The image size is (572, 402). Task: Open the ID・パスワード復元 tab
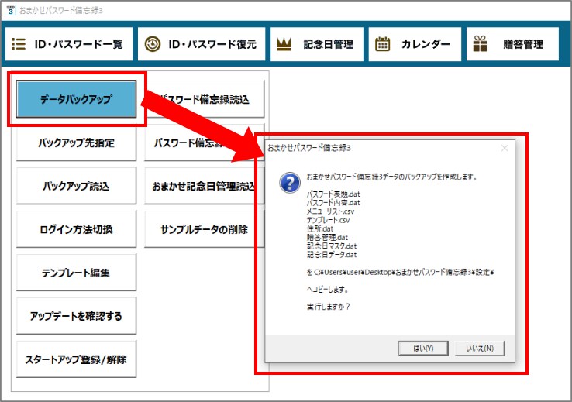point(202,44)
